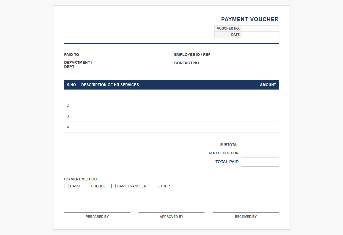Click the CONTACT NO. line field
Viewport: 343px width, 235px height.
tap(245, 63)
